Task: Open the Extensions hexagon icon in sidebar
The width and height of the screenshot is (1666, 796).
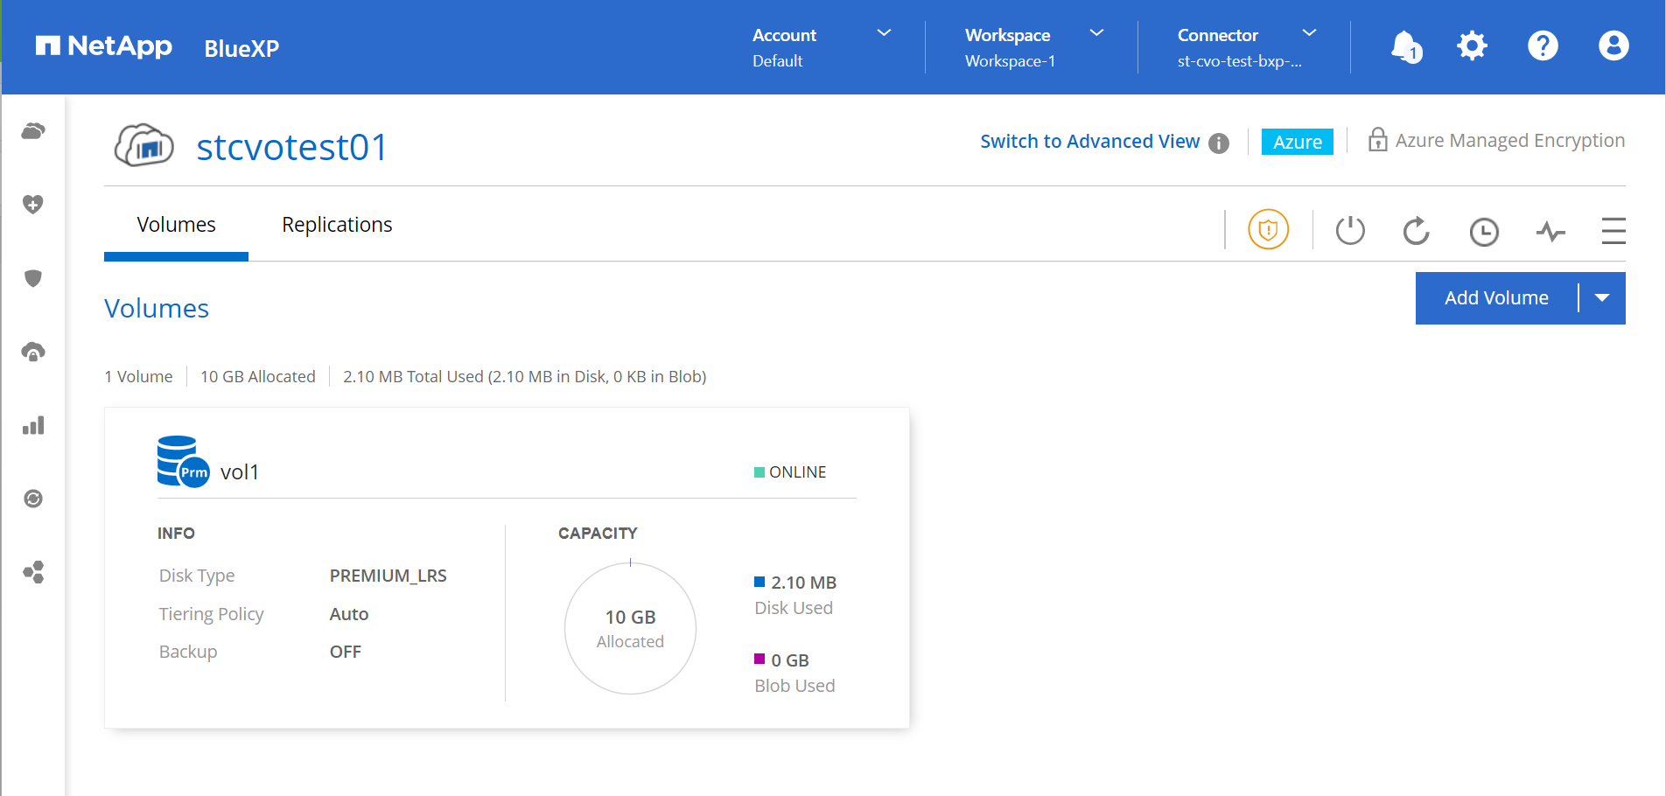Action: (x=33, y=573)
